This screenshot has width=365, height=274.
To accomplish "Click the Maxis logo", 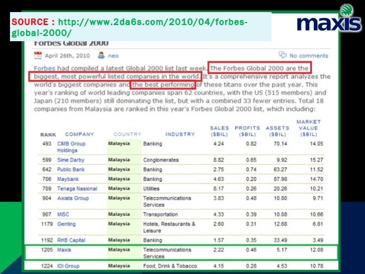I will pos(329,18).
